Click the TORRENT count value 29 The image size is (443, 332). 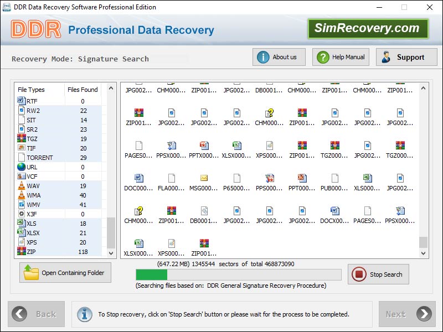tap(83, 158)
